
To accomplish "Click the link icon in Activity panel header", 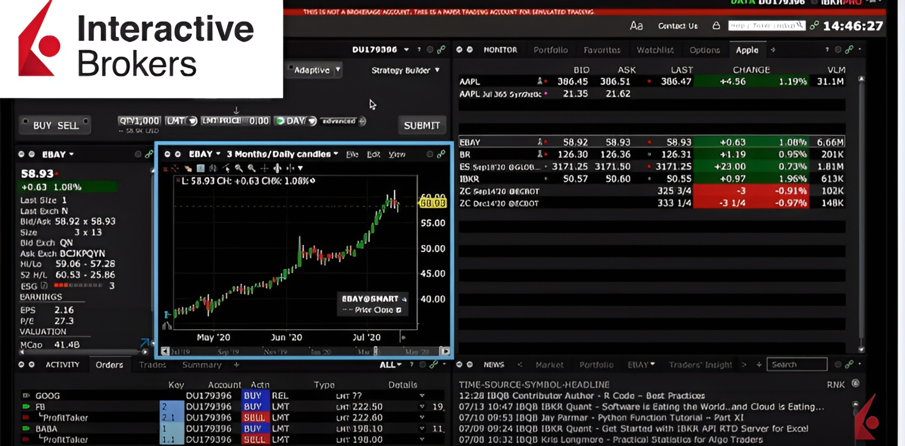I will [434, 365].
